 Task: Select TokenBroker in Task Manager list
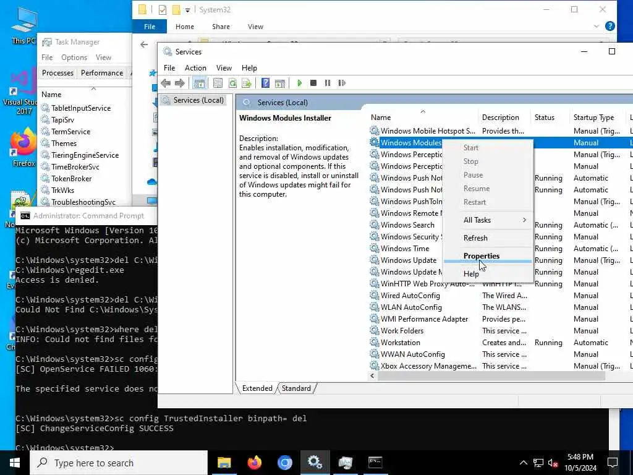point(72,179)
